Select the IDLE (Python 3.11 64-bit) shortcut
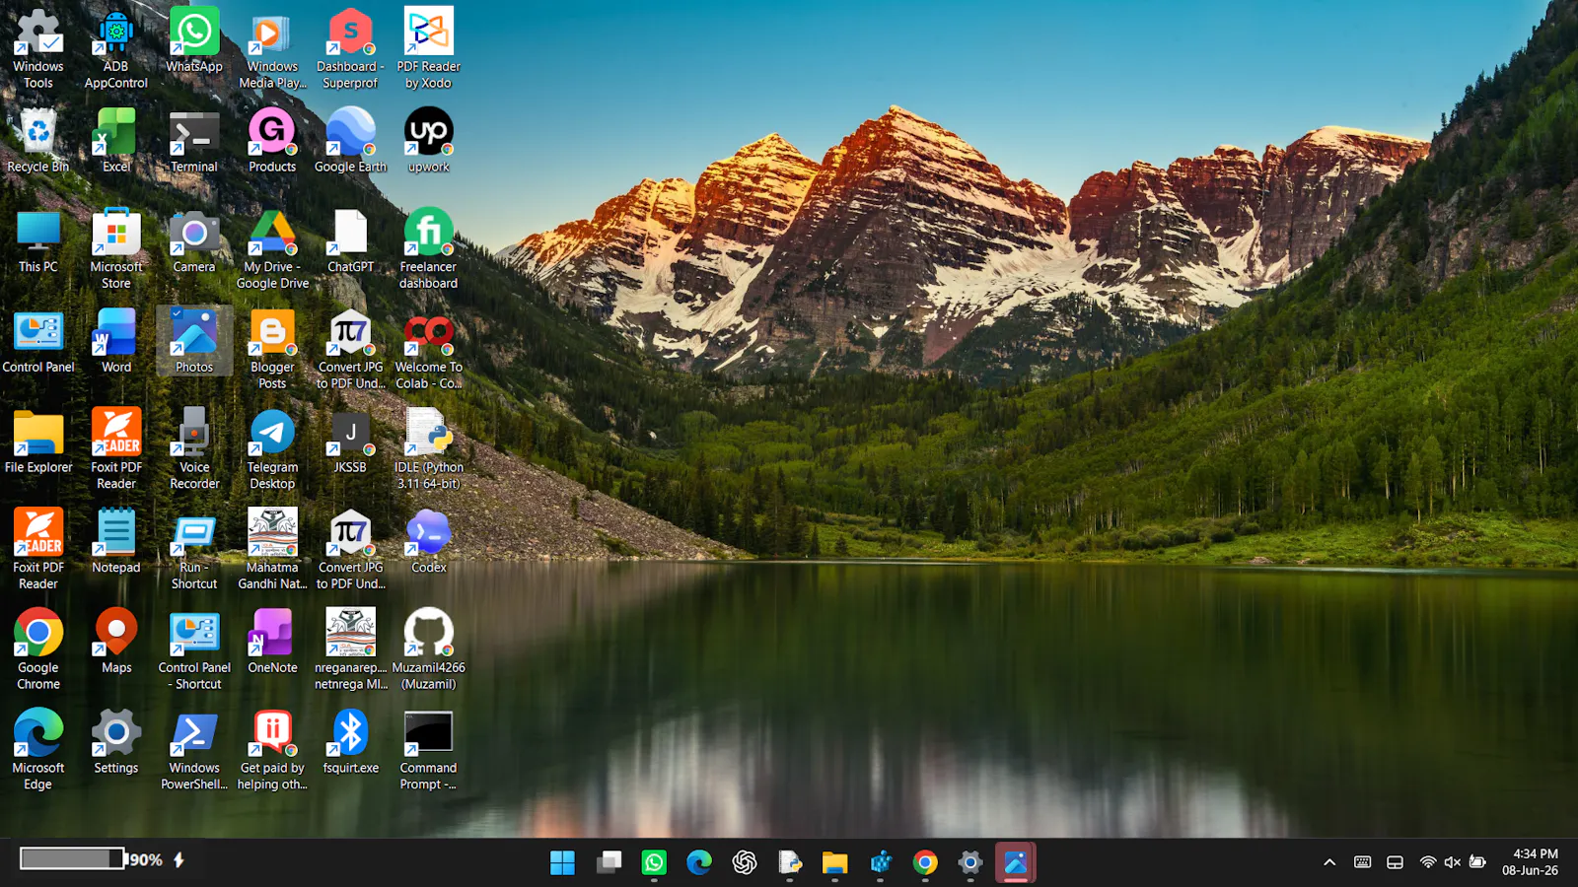1578x887 pixels. click(x=428, y=450)
